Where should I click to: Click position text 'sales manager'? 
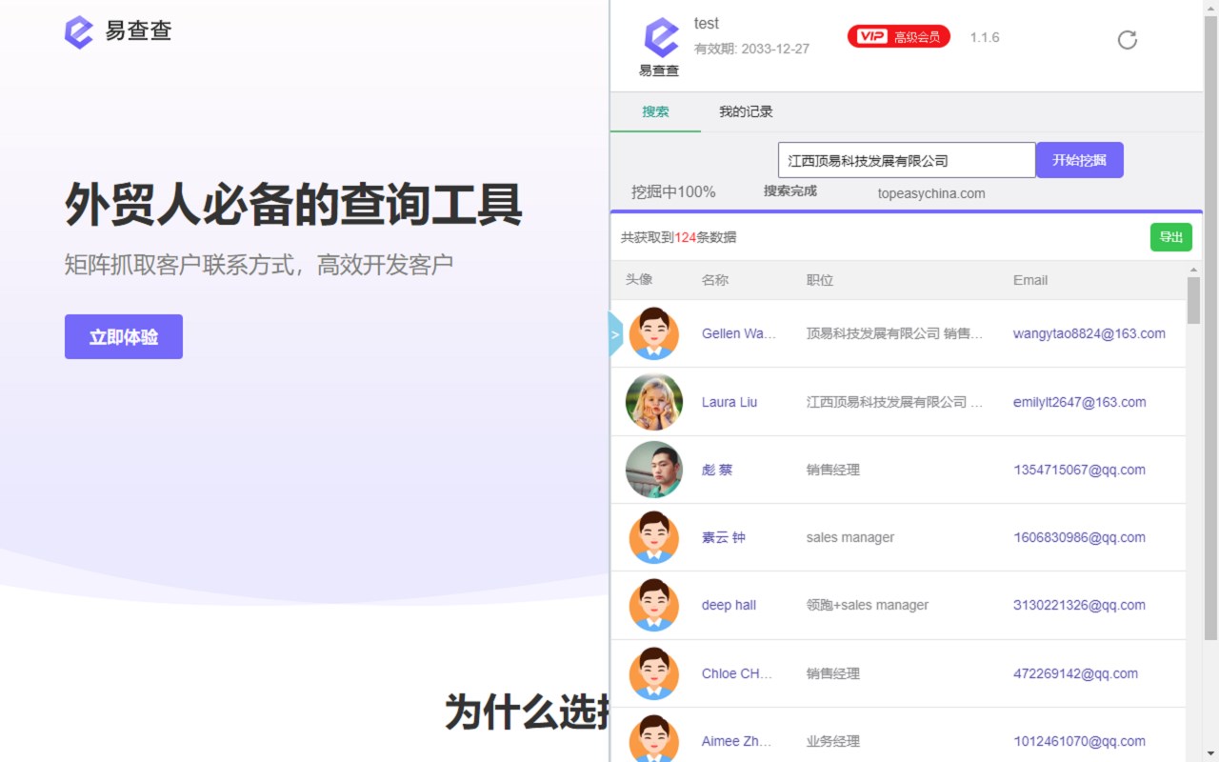(x=850, y=537)
